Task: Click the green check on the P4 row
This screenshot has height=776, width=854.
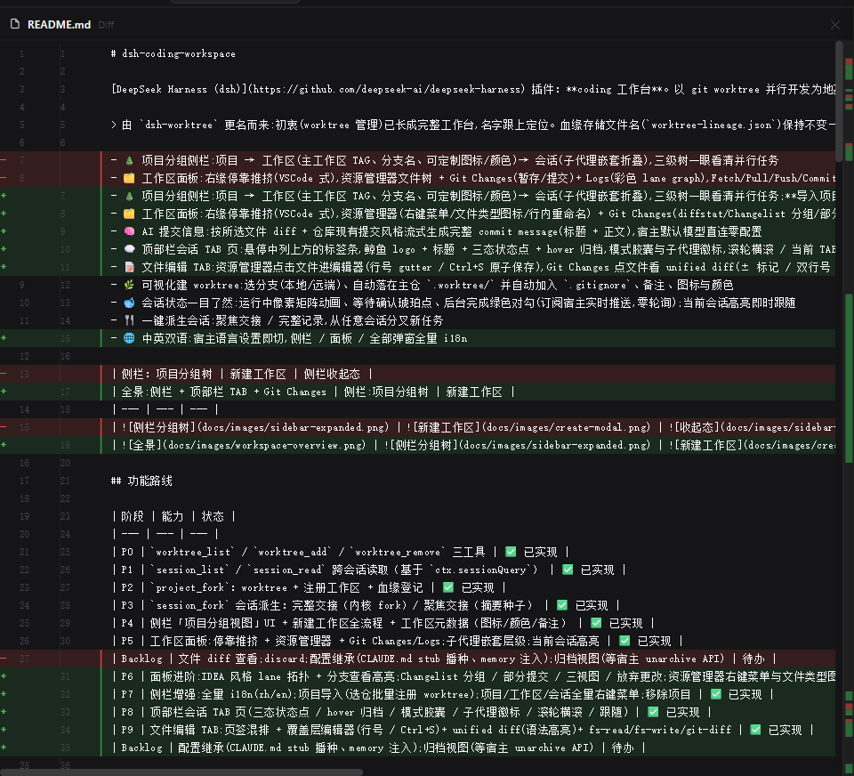Action: click(x=596, y=624)
